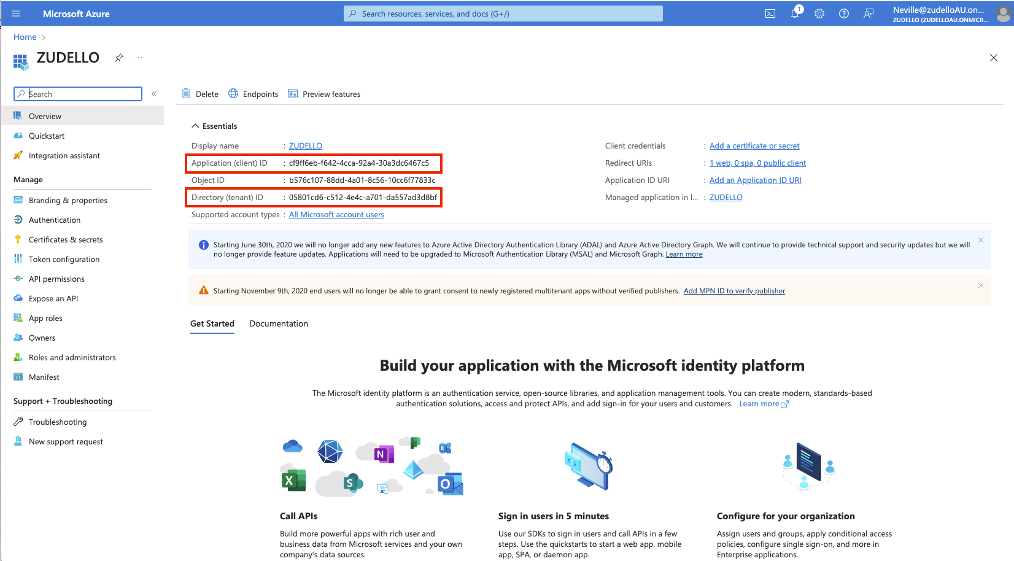Click Add an Application ID URI
The width and height of the screenshot is (1014, 561).
point(756,180)
